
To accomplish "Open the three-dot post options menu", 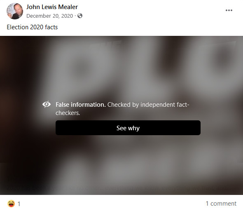I will [229, 10].
